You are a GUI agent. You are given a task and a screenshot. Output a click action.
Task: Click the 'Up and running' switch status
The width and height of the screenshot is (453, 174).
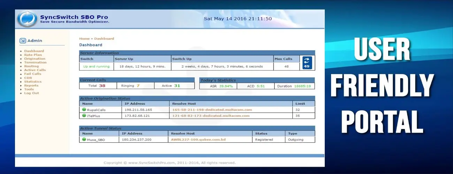pos(96,66)
